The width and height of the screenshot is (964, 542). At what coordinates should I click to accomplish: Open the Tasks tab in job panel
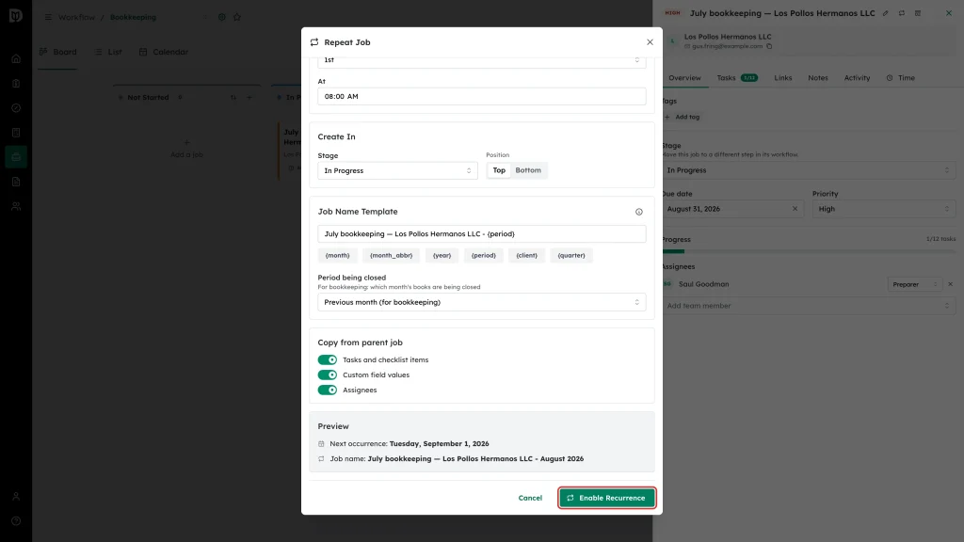click(x=736, y=78)
